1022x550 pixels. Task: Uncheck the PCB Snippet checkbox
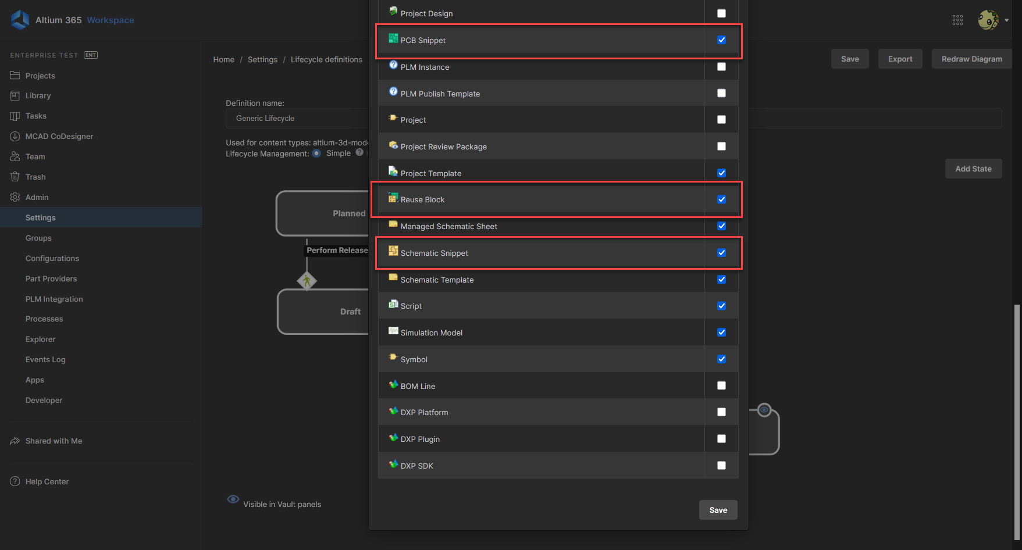(x=721, y=40)
